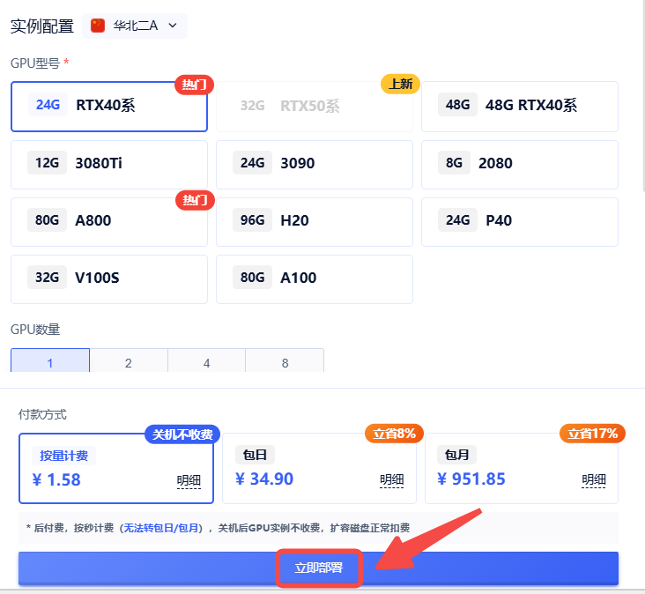Set GPU quantity to 2

(129, 361)
